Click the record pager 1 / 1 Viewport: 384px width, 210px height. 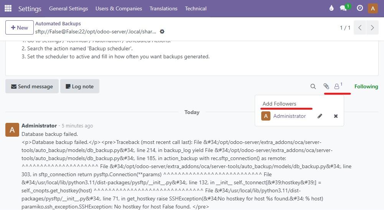(345, 28)
